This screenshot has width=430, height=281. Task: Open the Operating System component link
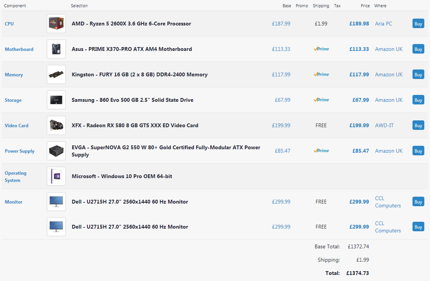(15, 177)
